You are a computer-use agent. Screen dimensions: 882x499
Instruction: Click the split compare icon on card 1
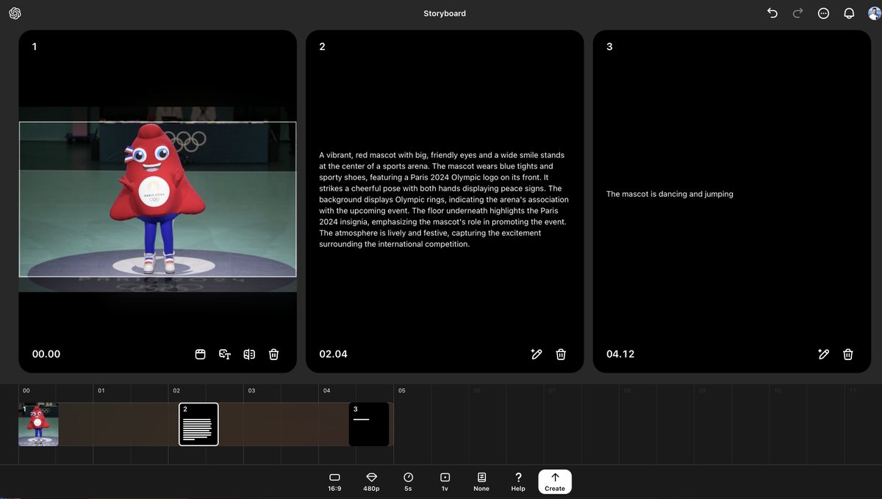(x=249, y=354)
